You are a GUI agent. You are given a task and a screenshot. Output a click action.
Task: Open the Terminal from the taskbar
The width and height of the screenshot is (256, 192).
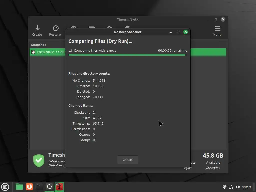[x=39, y=187]
